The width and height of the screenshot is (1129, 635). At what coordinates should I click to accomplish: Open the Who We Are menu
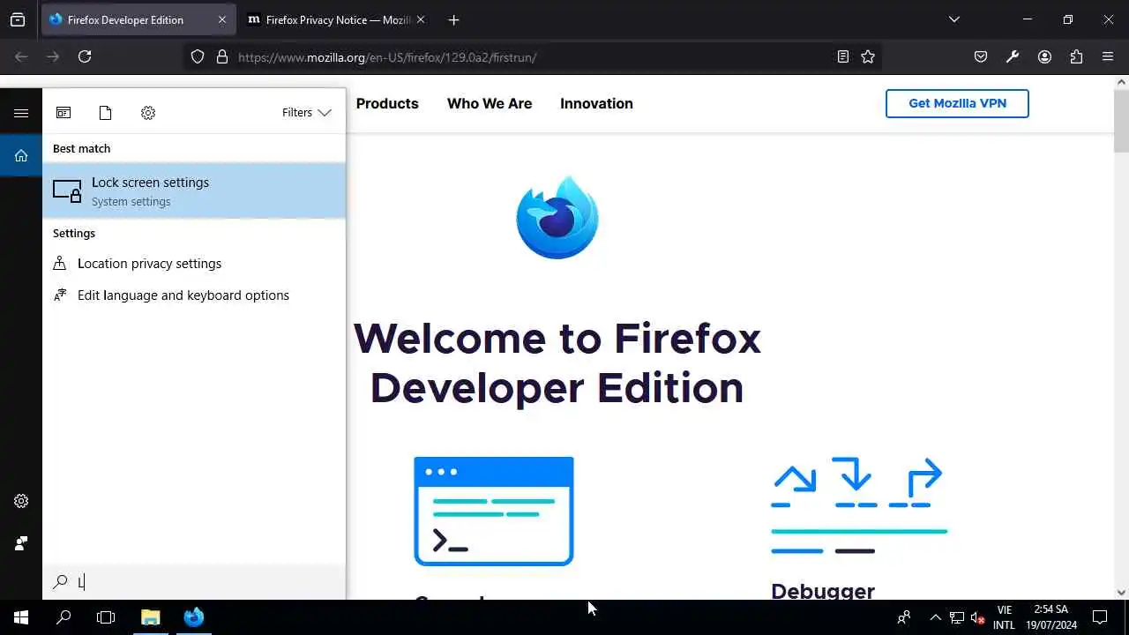pyautogui.click(x=490, y=103)
